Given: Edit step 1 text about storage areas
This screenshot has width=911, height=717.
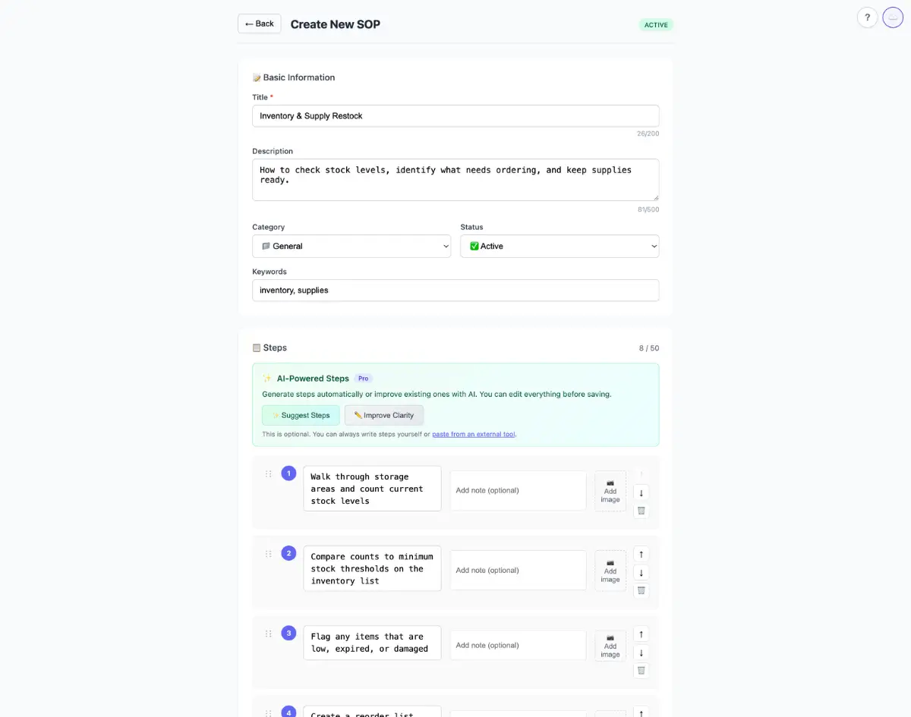Looking at the screenshot, I should click(x=372, y=489).
